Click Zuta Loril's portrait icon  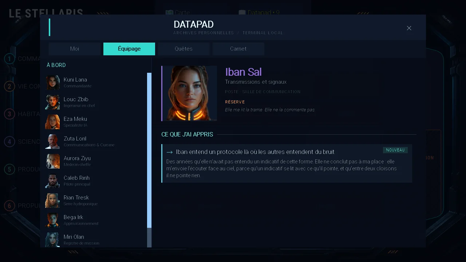click(52, 142)
